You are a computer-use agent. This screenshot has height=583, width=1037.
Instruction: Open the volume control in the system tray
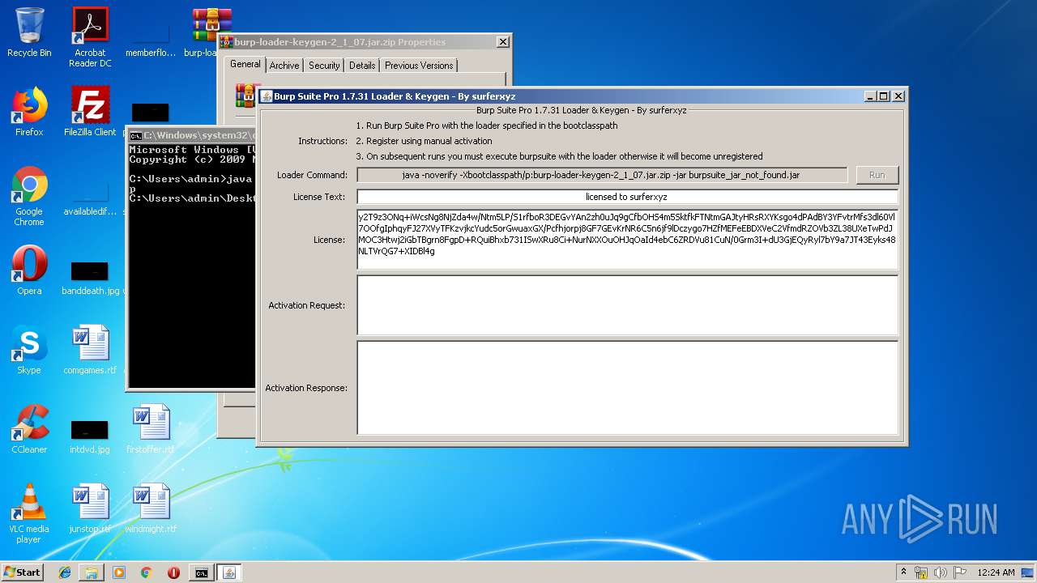coord(940,572)
